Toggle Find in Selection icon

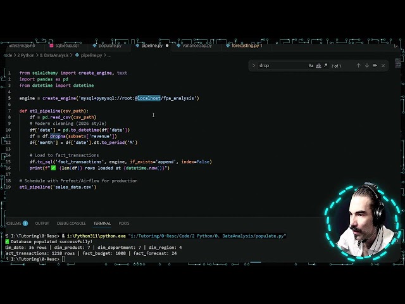pos(375,66)
